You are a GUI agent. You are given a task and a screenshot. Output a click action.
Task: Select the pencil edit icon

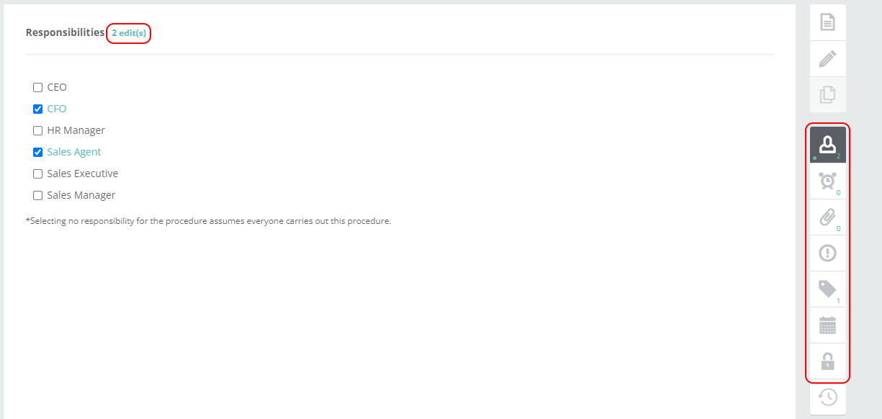[x=828, y=58]
